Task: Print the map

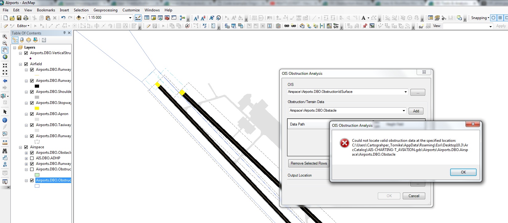Action: (26, 18)
